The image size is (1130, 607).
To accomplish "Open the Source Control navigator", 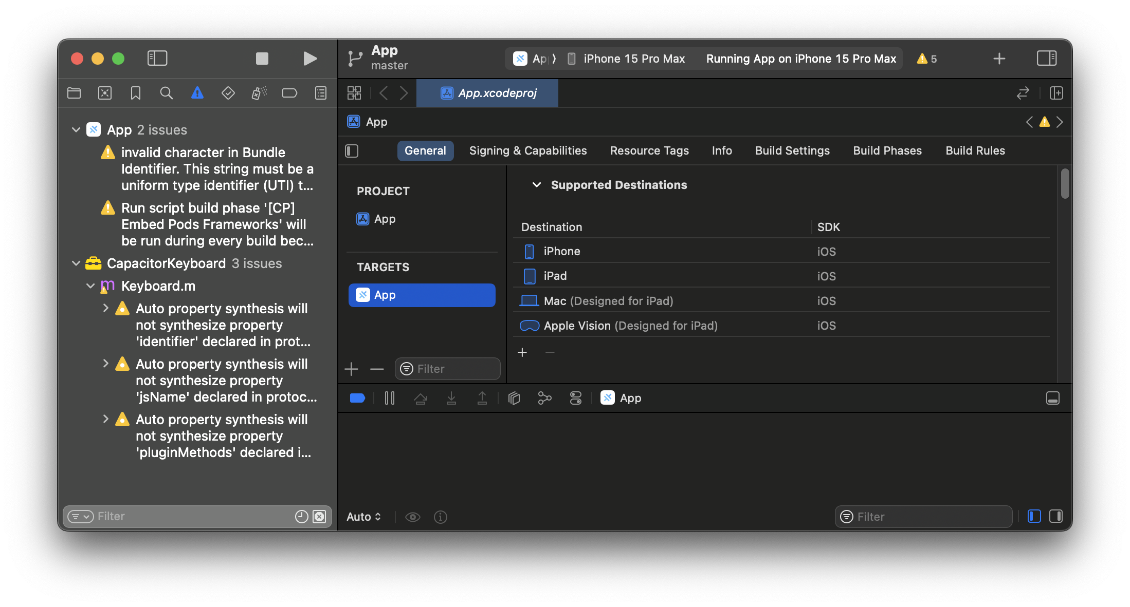I will point(105,93).
